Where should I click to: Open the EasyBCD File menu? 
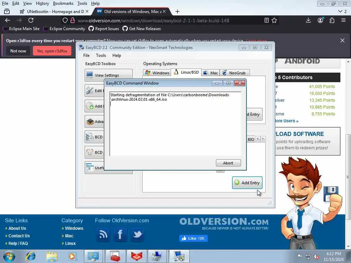point(86,55)
